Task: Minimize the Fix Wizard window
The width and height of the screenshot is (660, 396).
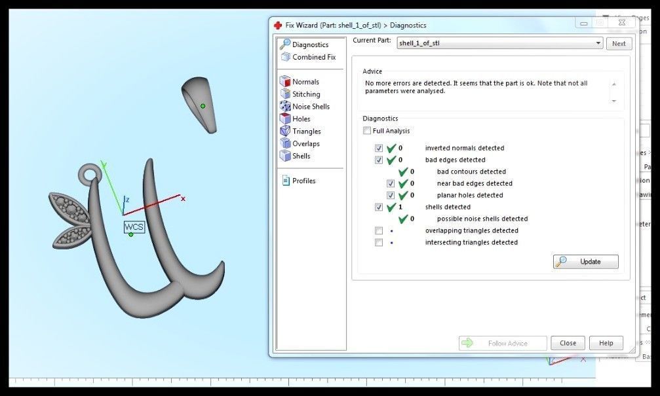Action: (x=584, y=24)
